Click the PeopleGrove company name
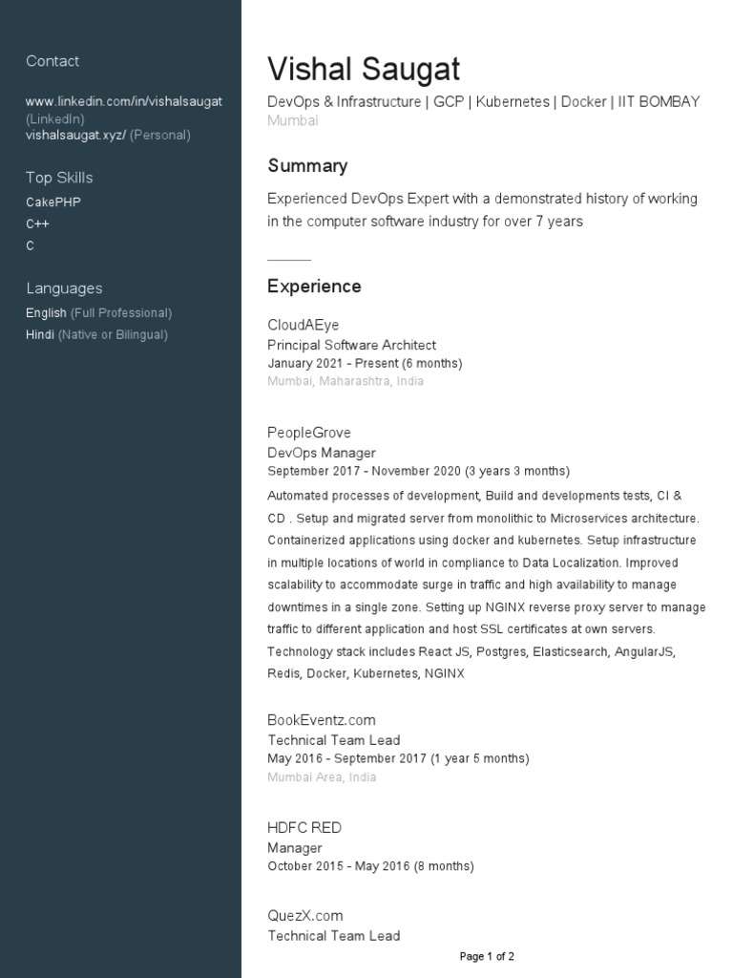This screenshot has height=978, width=733. (309, 433)
